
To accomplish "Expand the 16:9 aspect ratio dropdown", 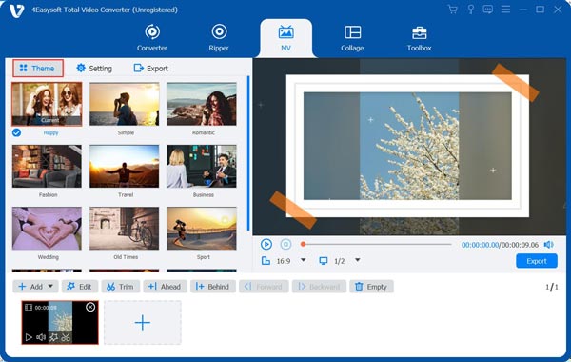I will 303,260.
